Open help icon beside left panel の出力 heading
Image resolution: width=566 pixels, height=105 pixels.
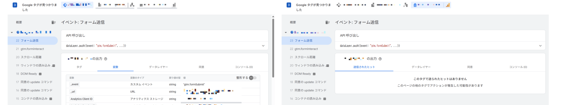106,59
